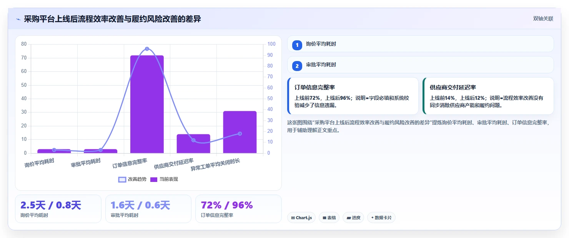
Task: Click the 进度 tag
Action: point(353,218)
